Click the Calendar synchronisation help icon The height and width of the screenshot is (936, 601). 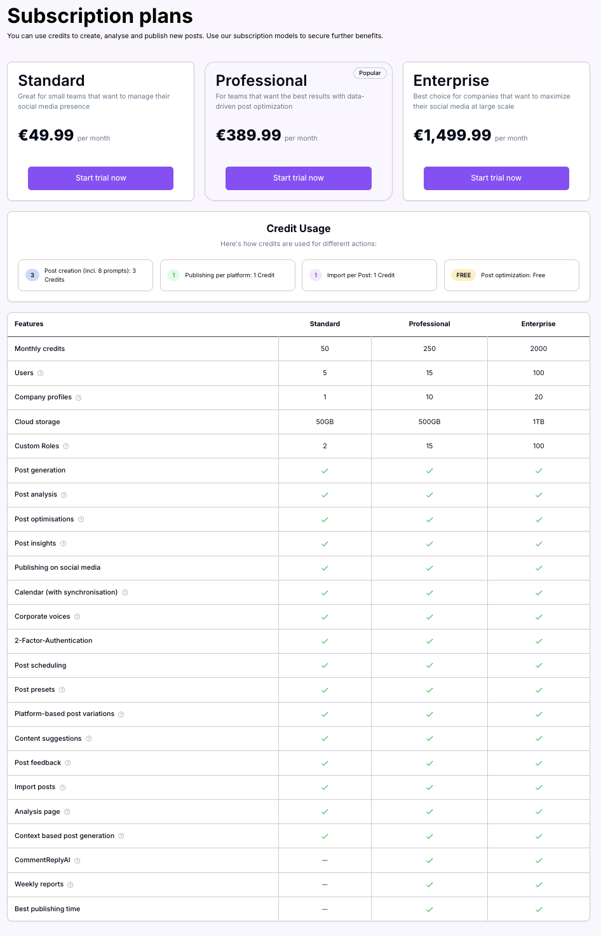click(x=125, y=593)
